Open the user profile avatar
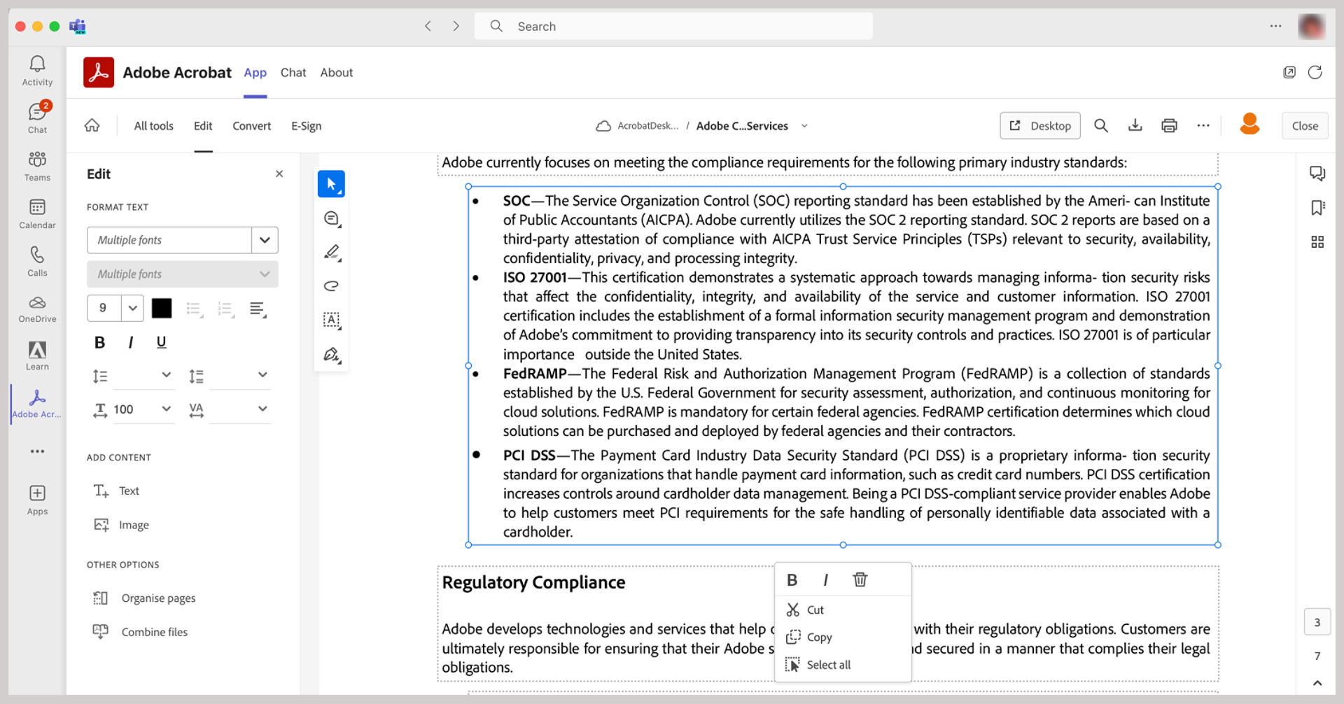 pos(1249,124)
